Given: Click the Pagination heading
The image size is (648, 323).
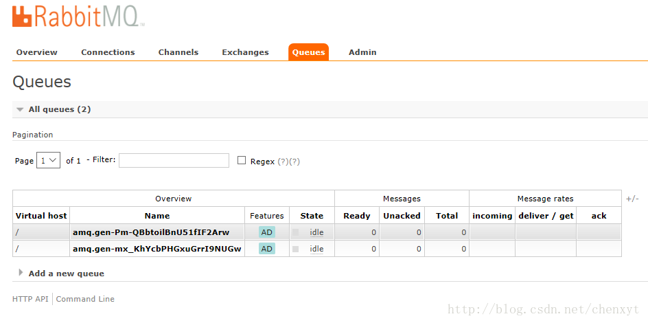Looking at the screenshot, I should click(33, 135).
